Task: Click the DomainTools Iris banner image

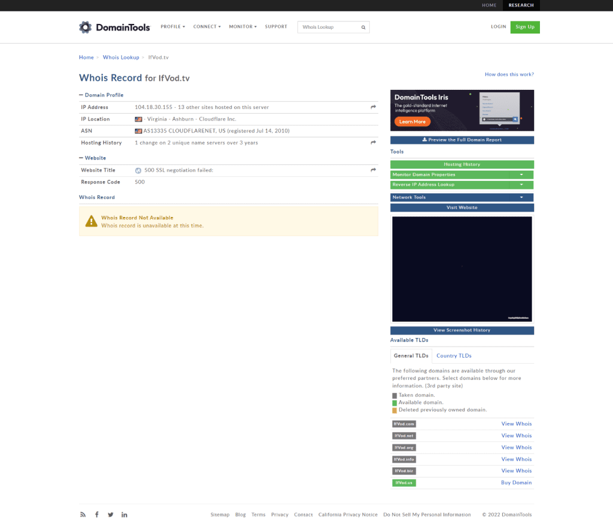Action: coord(462,110)
